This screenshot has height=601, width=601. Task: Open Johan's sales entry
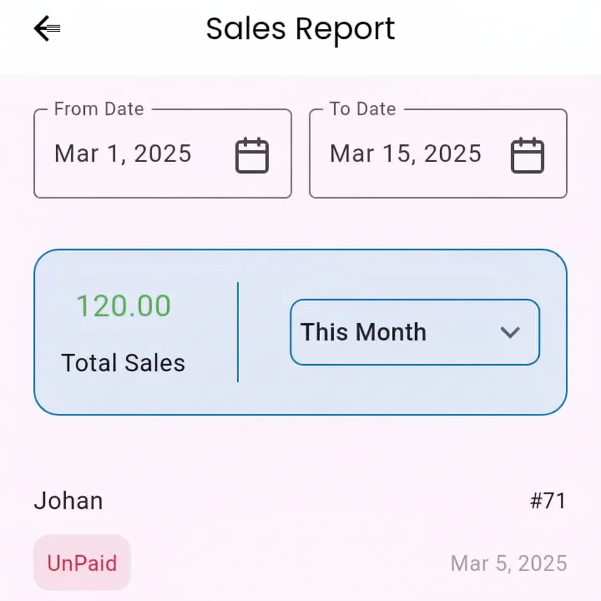click(68, 501)
